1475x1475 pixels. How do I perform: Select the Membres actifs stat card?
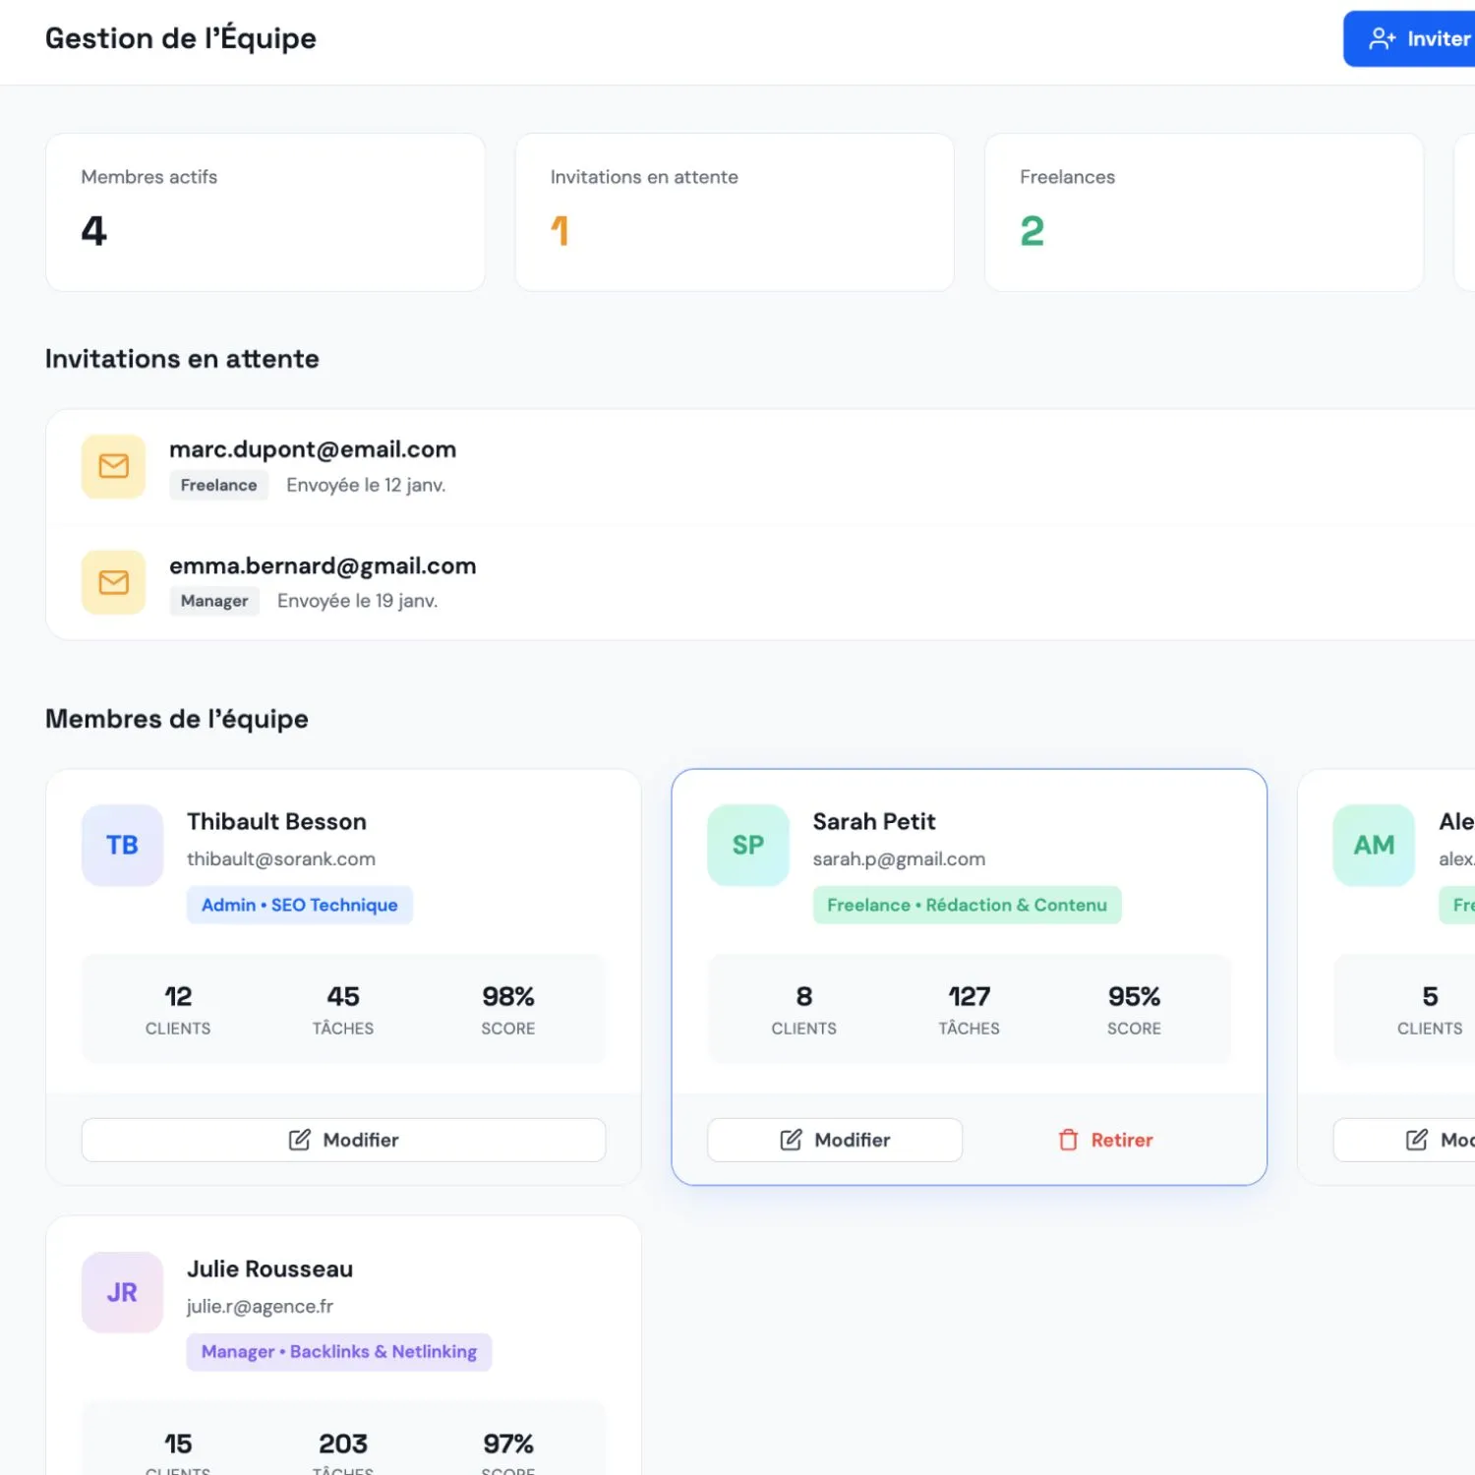pyautogui.click(x=265, y=212)
